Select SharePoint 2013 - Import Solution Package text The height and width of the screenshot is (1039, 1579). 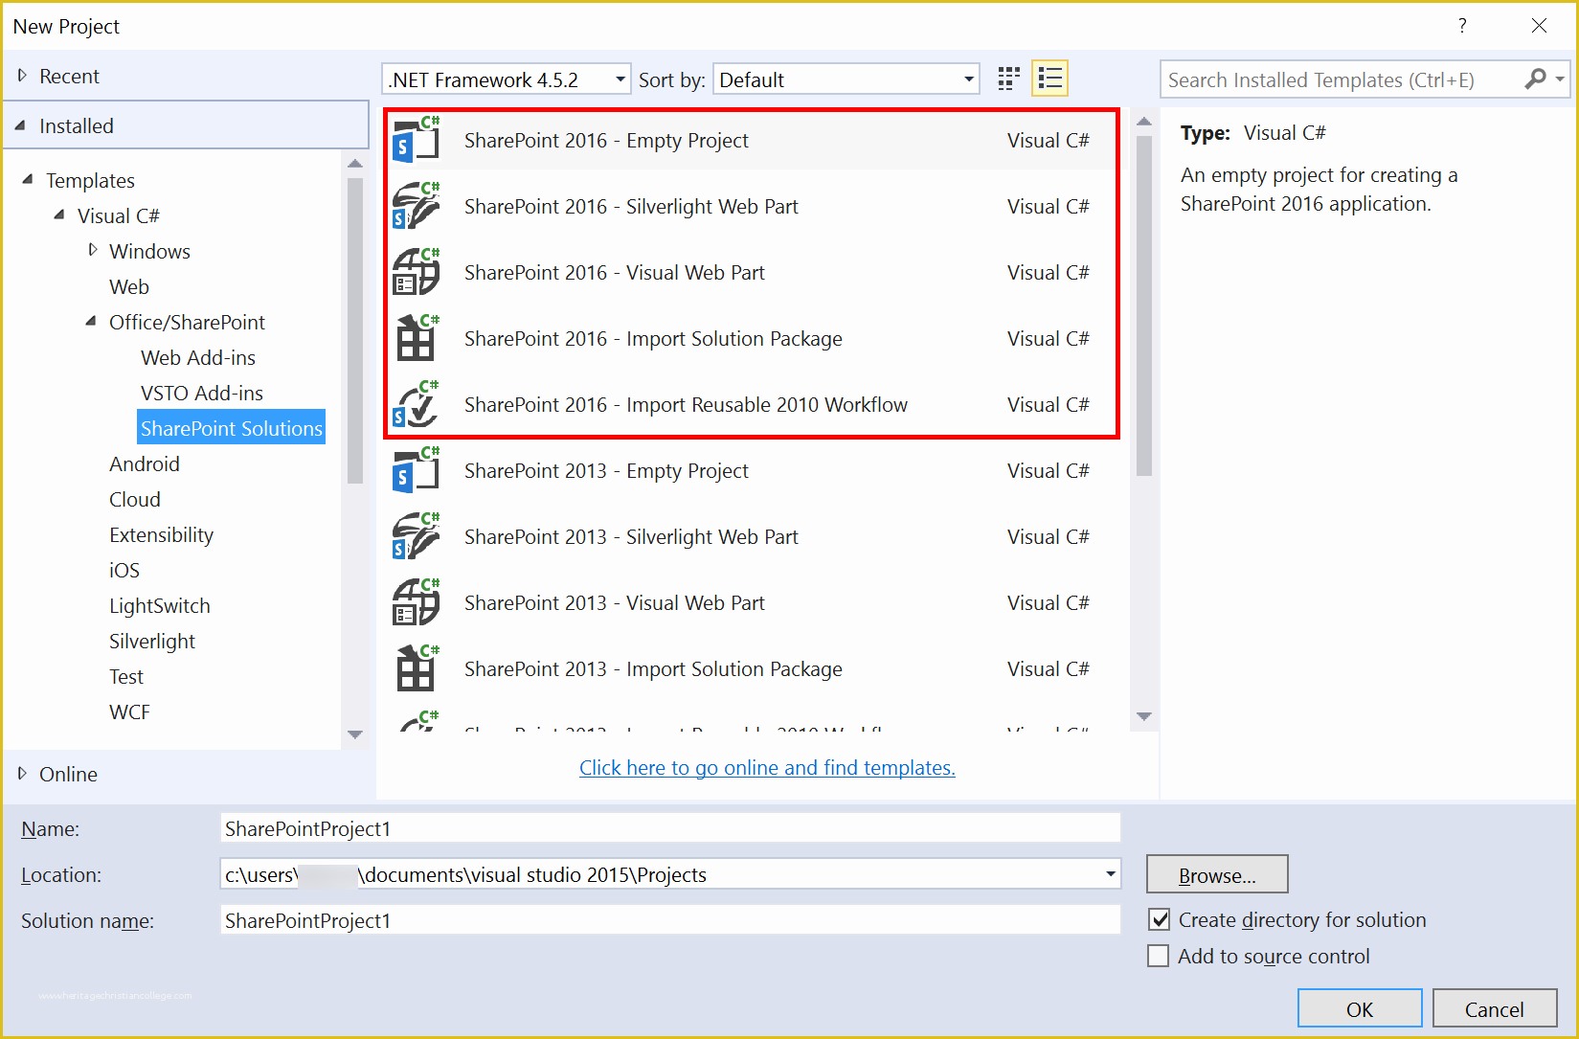point(653,668)
